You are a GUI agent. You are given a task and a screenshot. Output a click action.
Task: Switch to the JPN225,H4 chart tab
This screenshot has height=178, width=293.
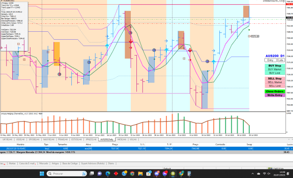coord(91,140)
